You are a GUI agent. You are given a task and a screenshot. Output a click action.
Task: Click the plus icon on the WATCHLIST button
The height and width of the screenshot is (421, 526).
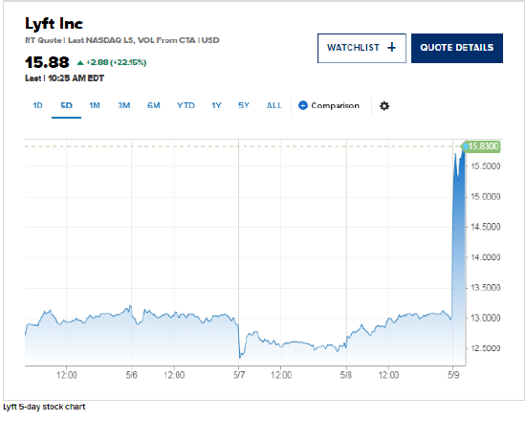pos(391,48)
